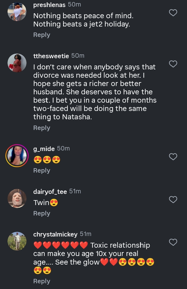Open tthesweetie's profile avatar

point(17,63)
